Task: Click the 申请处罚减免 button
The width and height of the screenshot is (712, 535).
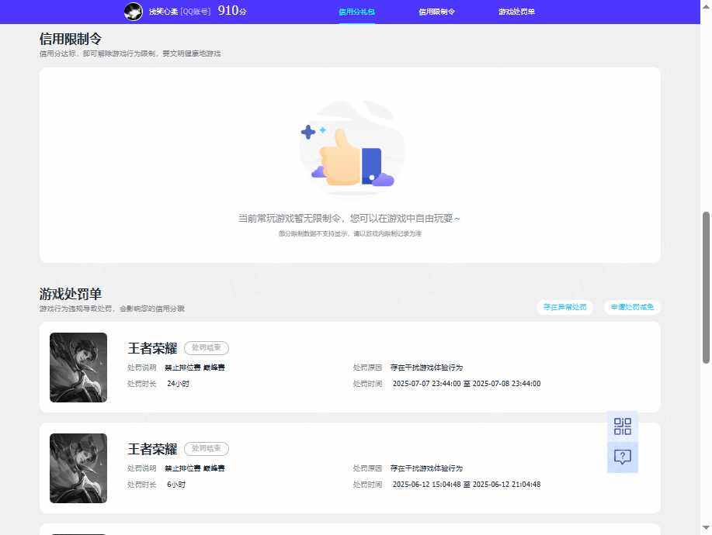Action: 632,307
